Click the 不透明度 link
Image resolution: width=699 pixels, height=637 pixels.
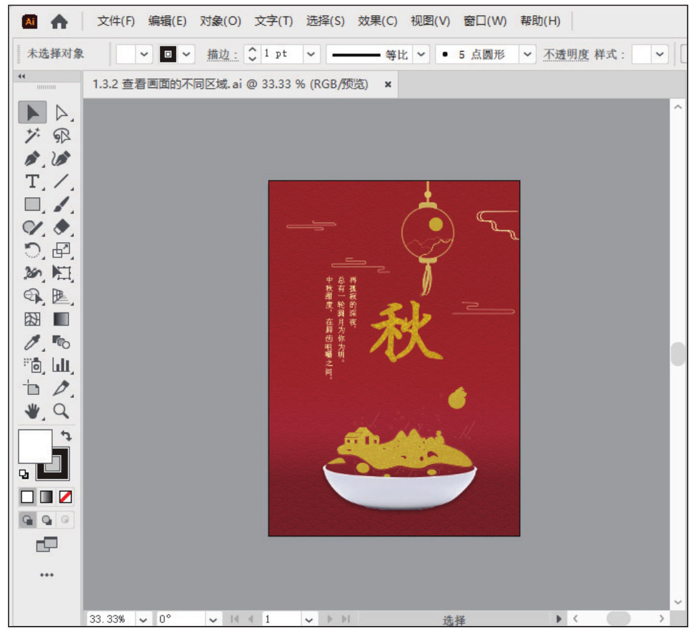coord(566,54)
